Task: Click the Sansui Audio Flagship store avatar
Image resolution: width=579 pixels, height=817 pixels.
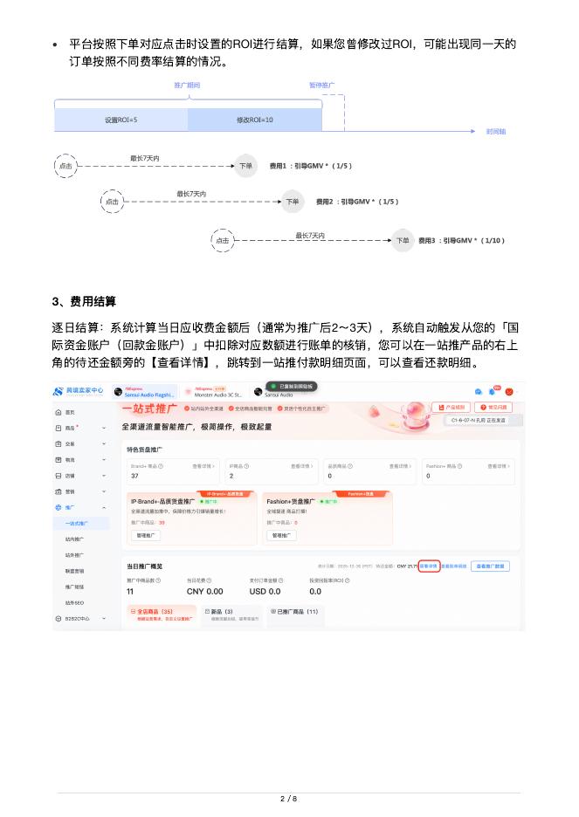Action: [x=118, y=392]
